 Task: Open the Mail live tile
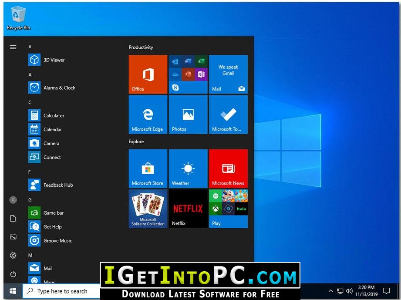pos(229,74)
